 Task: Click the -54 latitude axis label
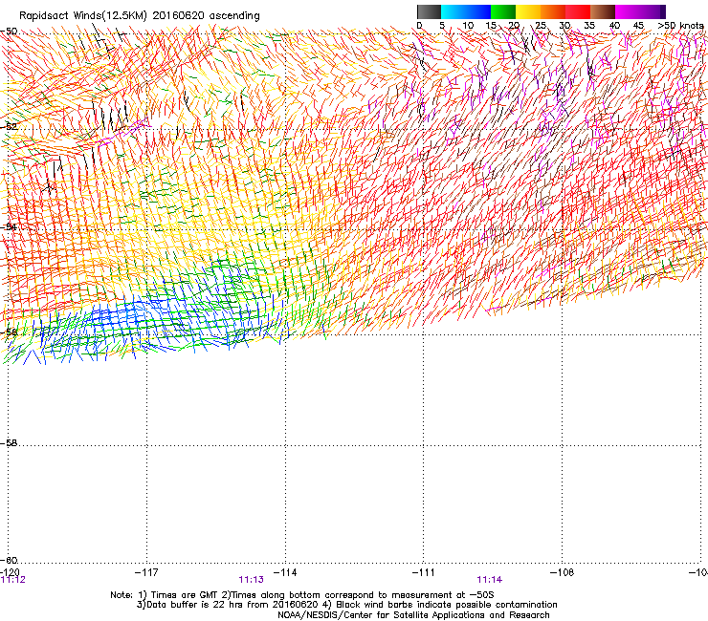[x=9, y=226]
